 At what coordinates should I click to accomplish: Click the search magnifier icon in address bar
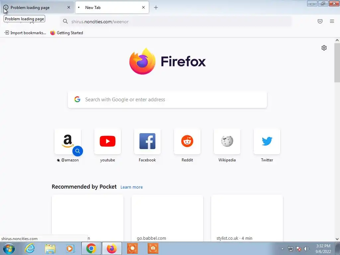pos(65,22)
